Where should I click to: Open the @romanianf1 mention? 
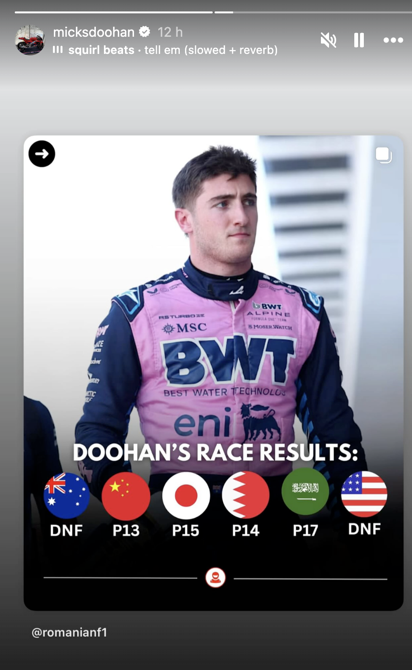click(x=70, y=632)
